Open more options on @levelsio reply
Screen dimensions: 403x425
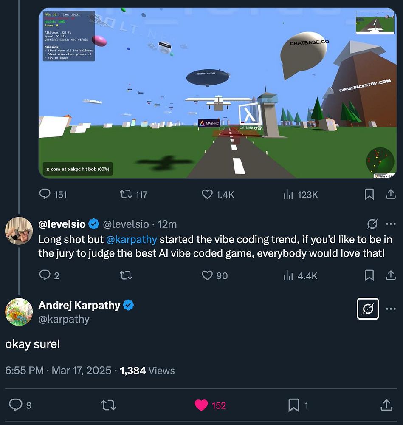[x=390, y=224]
